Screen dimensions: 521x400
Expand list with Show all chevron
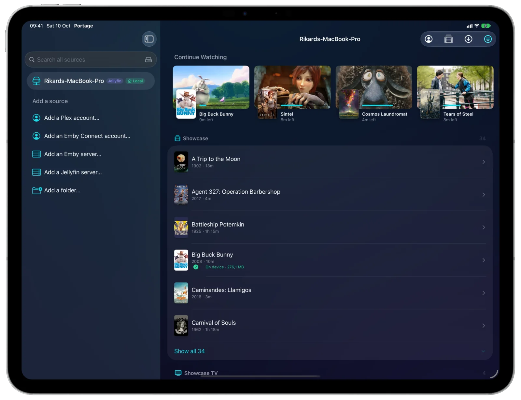click(483, 351)
